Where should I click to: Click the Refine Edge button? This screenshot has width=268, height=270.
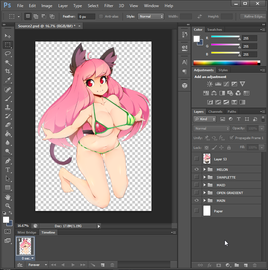[254, 17]
